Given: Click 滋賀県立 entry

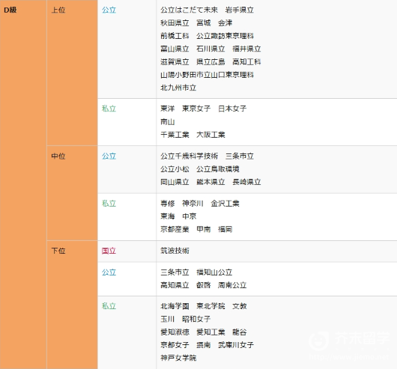Looking at the screenshot, I should [x=175, y=62].
